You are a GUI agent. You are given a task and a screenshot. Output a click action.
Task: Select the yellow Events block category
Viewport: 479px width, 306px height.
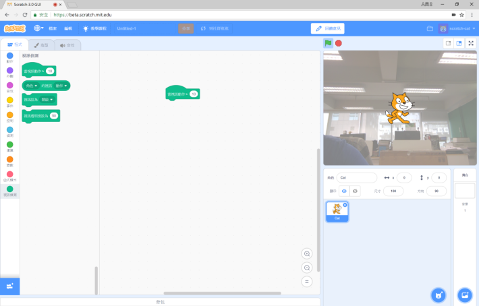9,102
